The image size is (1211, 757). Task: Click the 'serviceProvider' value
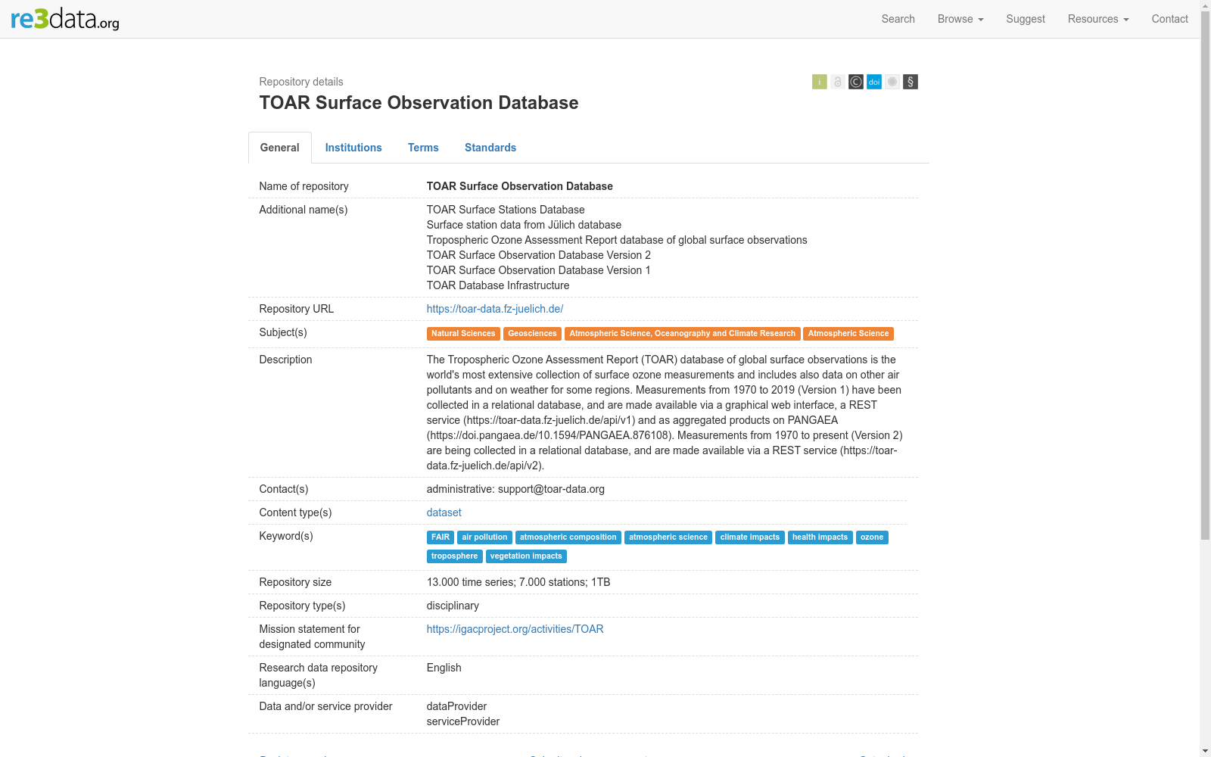click(x=463, y=721)
